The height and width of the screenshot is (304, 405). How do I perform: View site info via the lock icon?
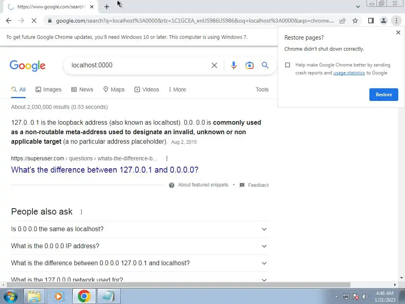(50, 21)
